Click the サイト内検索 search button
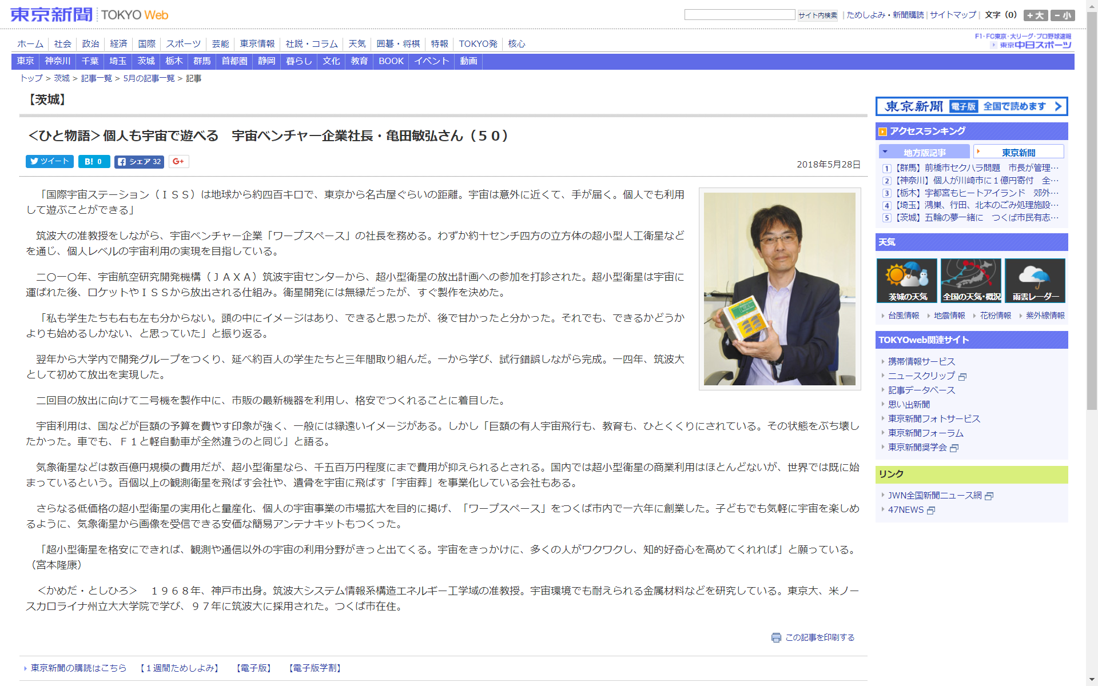This screenshot has height=686, width=1098. [x=818, y=15]
